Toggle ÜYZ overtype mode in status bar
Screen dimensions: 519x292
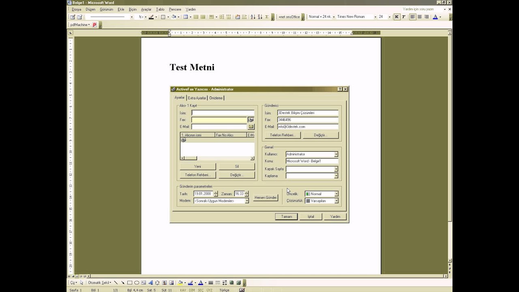pyautogui.click(x=209, y=290)
